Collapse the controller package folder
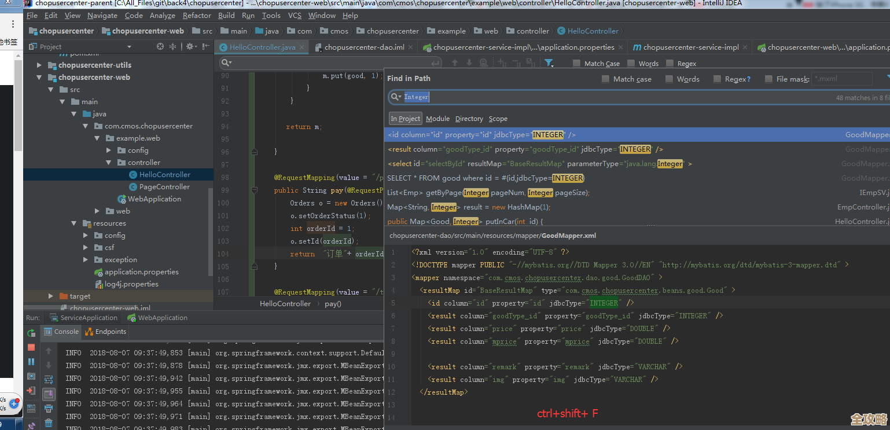890x430 pixels. pyautogui.click(x=109, y=163)
